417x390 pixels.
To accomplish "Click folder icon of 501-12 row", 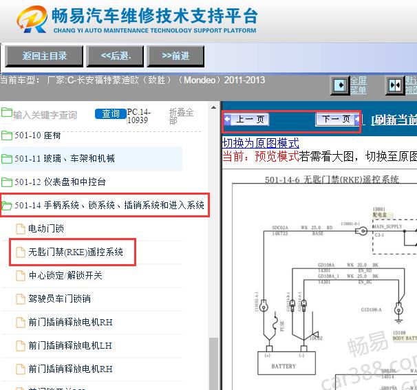I will [x=7, y=182].
